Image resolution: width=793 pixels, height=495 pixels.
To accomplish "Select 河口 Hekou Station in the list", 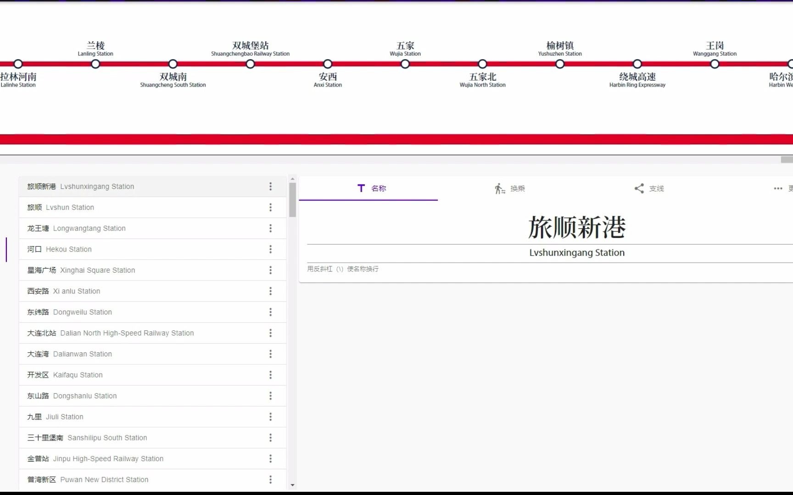I will 152,249.
